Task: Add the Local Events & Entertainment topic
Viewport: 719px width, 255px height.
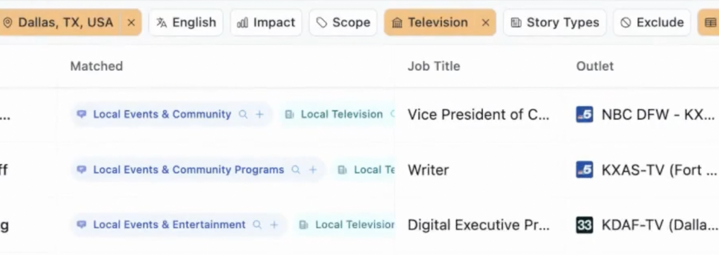Action: tap(274, 225)
